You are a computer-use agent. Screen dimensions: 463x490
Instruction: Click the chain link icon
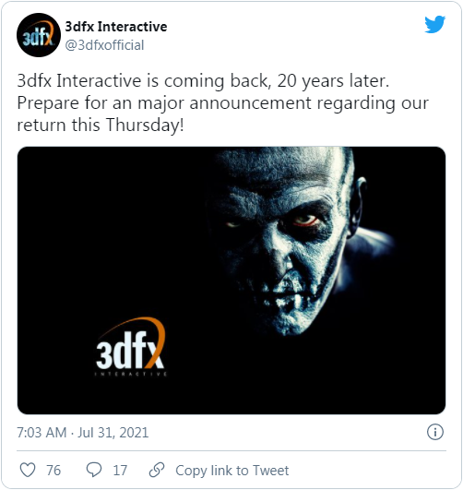click(x=157, y=470)
